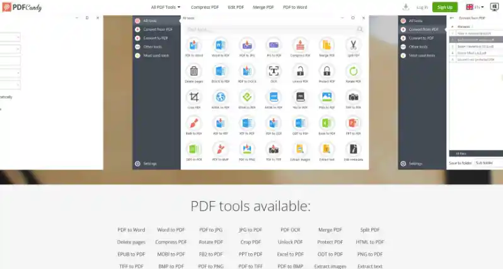The width and height of the screenshot is (503, 269).
Task: Open TIFF to PDF camera icon in grid
Action: [x=353, y=97]
